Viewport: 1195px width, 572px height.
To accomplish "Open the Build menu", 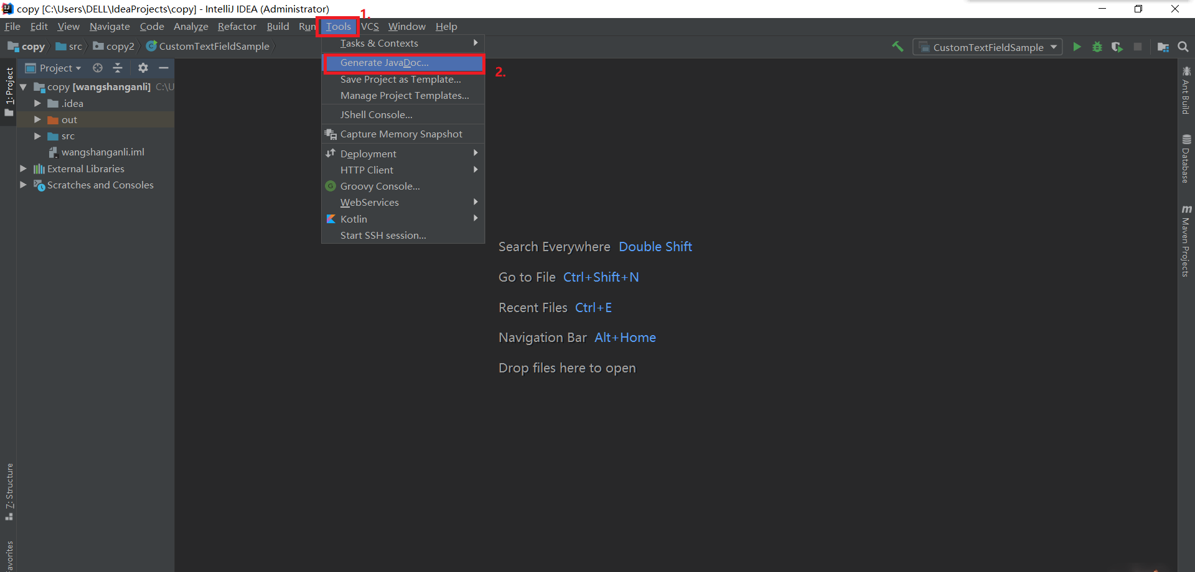I will [278, 26].
